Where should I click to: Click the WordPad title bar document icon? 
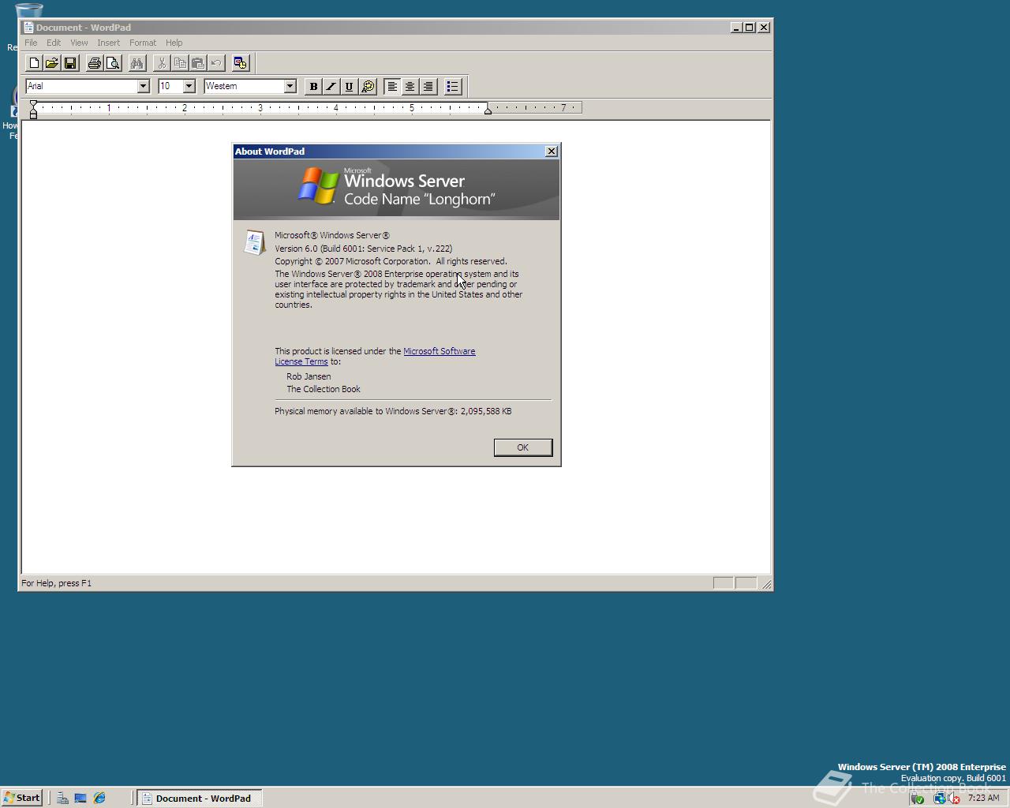click(x=28, y=27)
